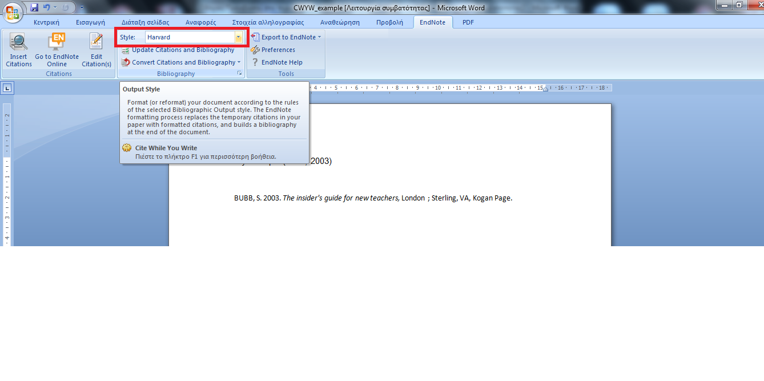Screen dimensions: 764x381
Task: Switch to the Κεντρική tab
Action: pyautogui.click(x=47, y=22)
